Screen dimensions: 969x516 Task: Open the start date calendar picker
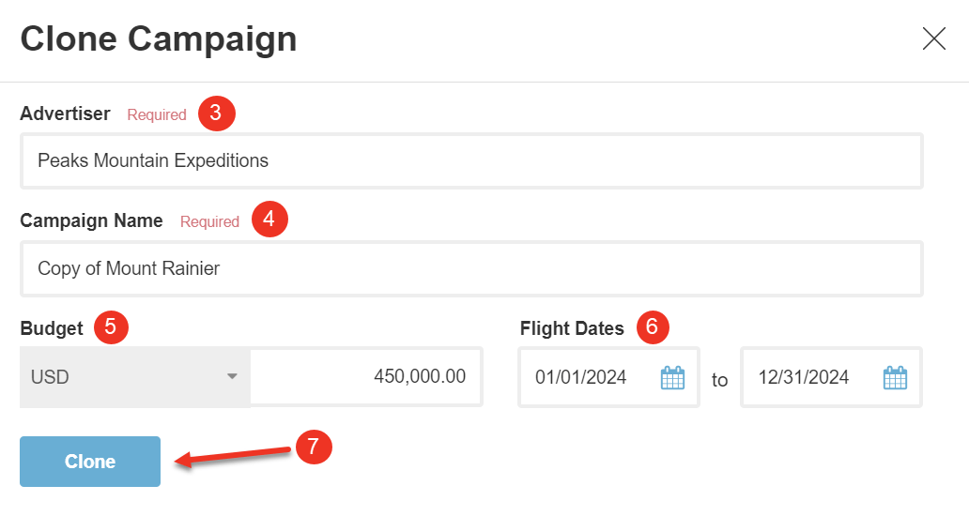click(672, 378)
